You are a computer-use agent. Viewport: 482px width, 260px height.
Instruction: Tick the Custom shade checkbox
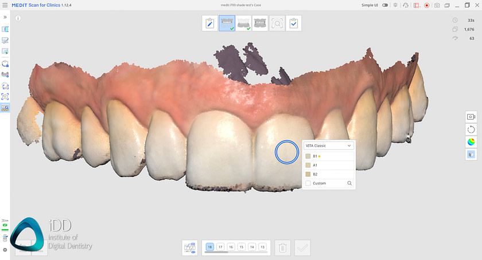pyautogui.click(x=308, y=183)
